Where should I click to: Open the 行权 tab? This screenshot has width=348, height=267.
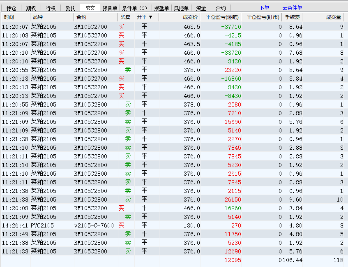(x=51, y=8)
